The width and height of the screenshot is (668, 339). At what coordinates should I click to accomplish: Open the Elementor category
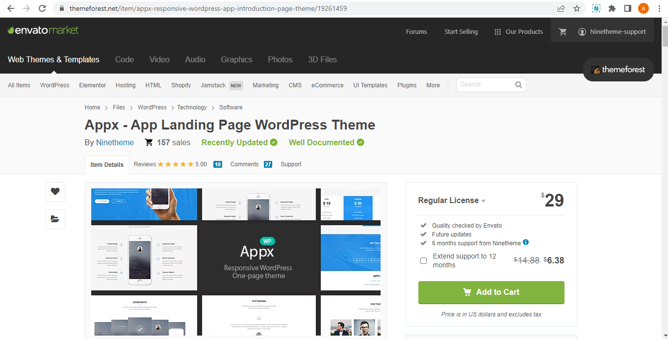[x=93, y=85]
